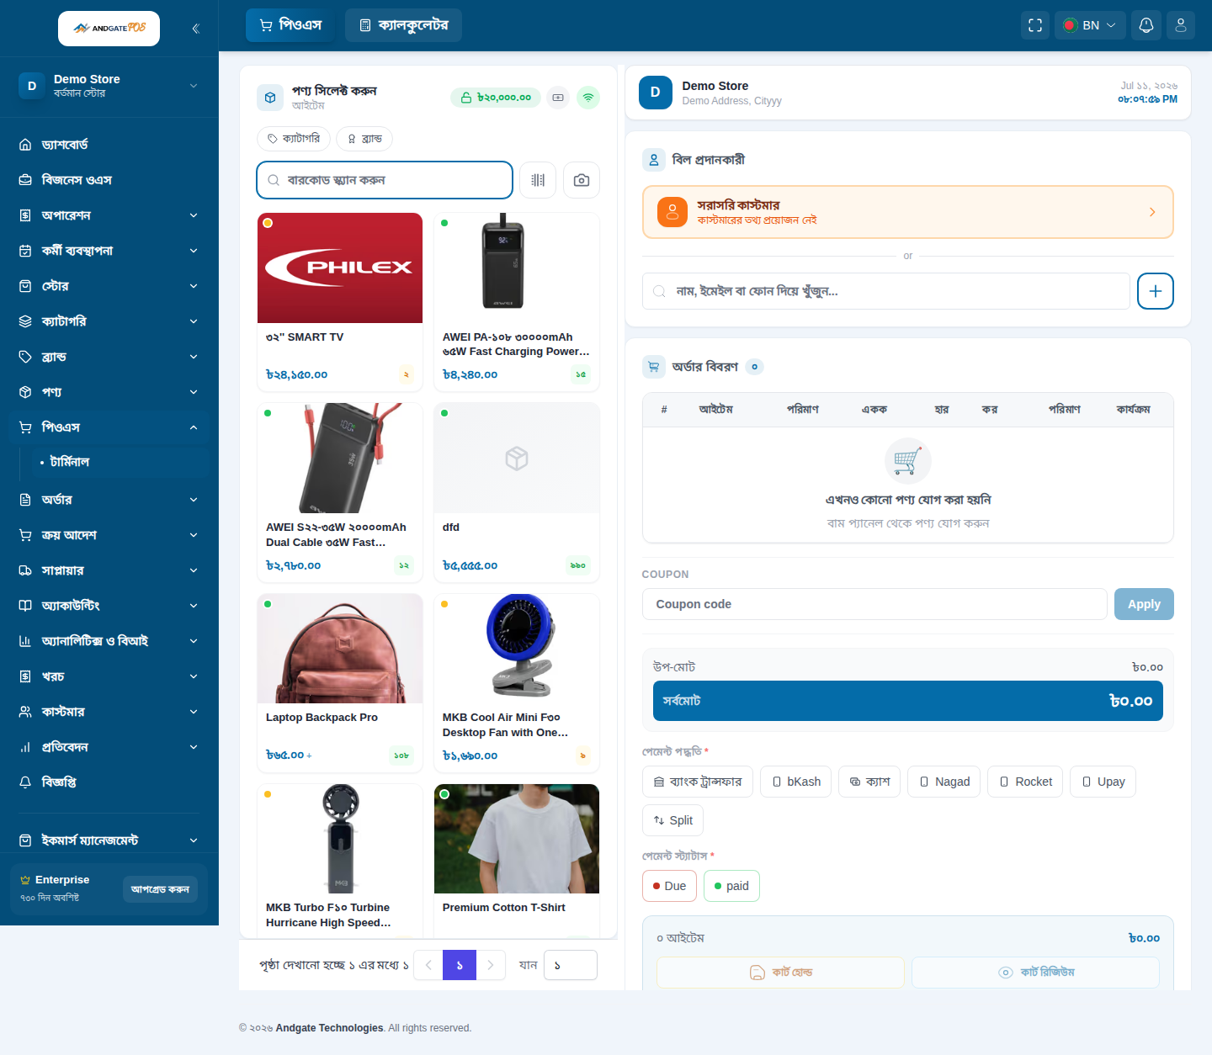1212x1055 pixels.
Task: Open the ব্র্যান্ড (Brand) filter chip
Action: pos(364,139)
